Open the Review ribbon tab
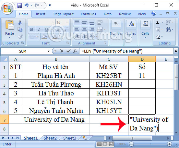The width and height of the screenshot is (179, 148). click(x=125, y=14)
